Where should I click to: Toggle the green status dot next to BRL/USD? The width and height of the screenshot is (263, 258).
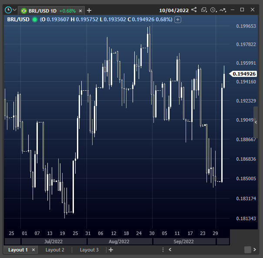click(35, 20)
